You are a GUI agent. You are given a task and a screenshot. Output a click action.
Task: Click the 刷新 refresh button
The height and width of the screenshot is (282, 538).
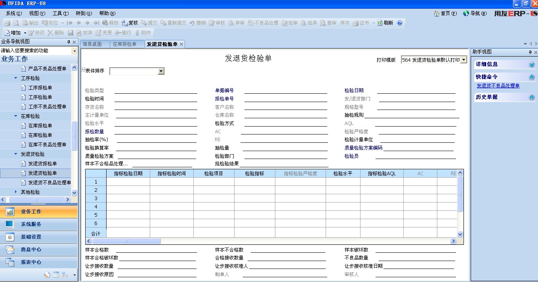(x=385, y=23)
